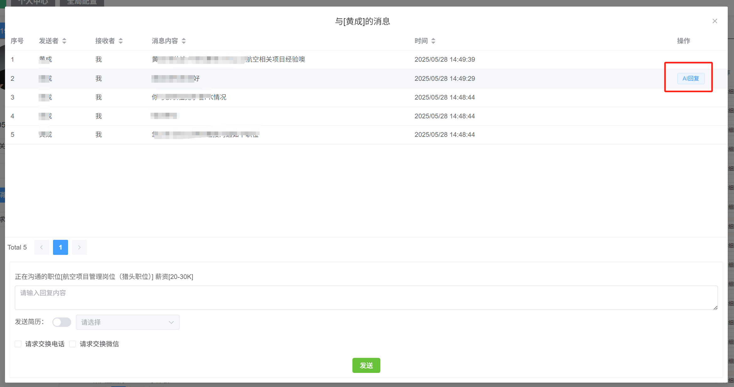
Task: Click the green 发送 button
Action: [x=366, y=365]
